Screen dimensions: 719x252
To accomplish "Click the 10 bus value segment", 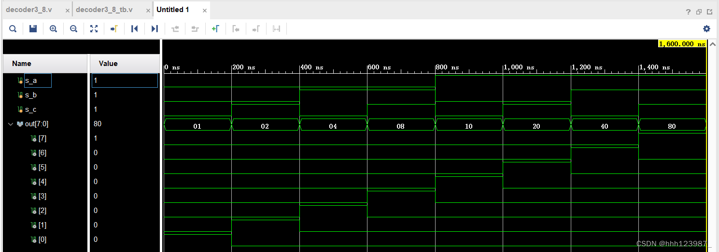I will pos(469,126).
